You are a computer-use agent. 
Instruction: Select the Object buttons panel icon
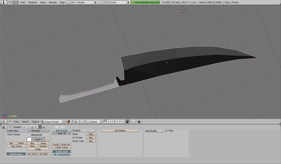[36, 127]
